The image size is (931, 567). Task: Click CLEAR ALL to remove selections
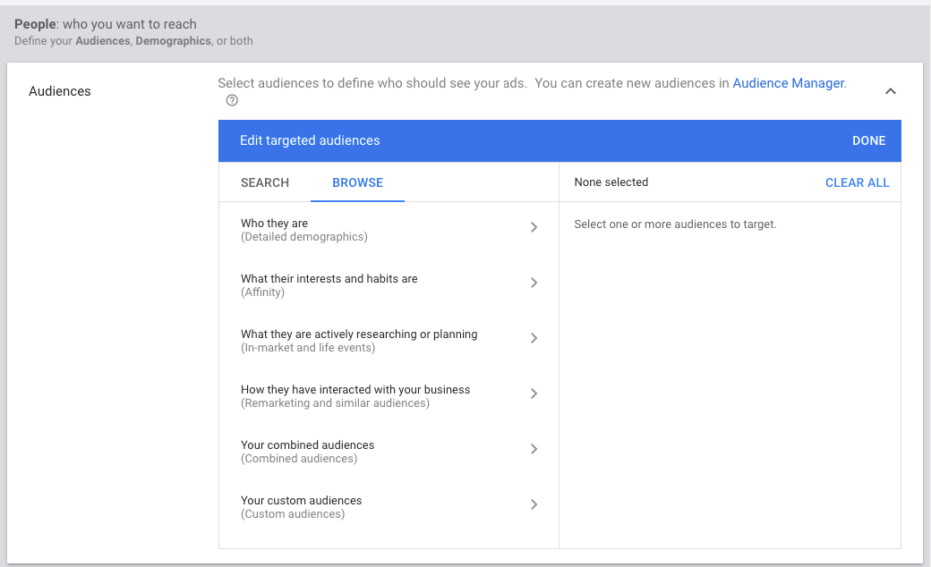(857, 182)
